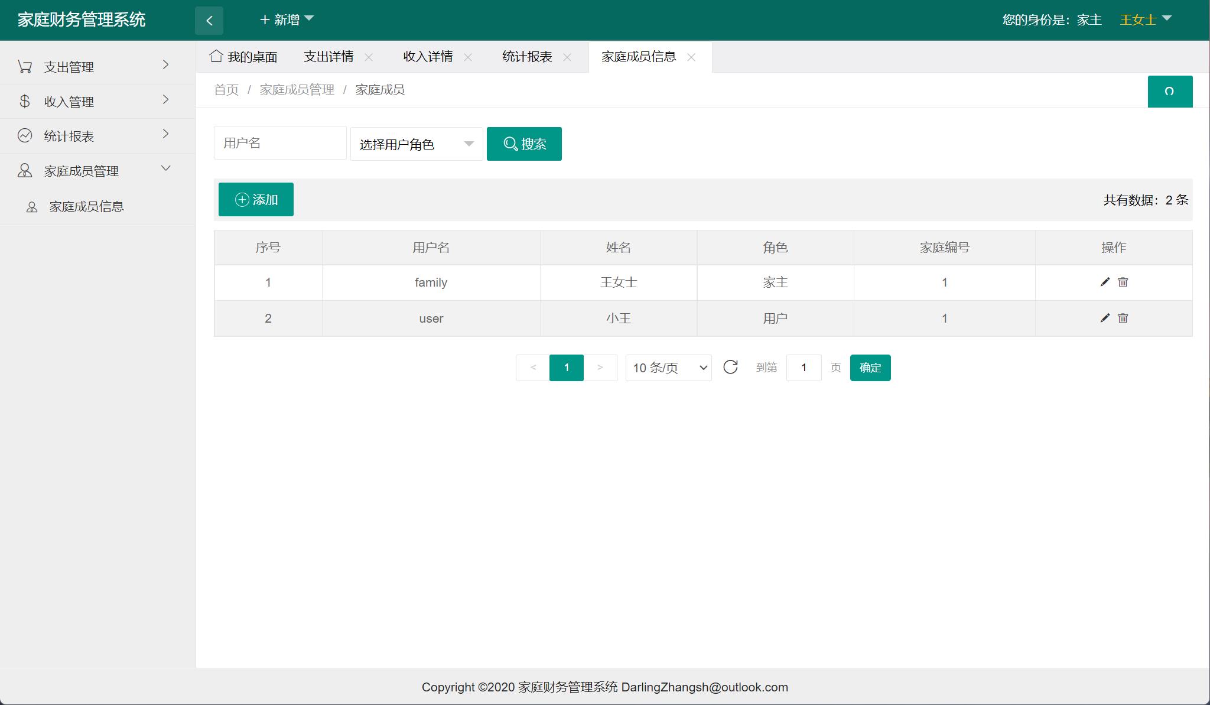Close the 统计报表 tab
The height and width of the screenshot is (705, 1210).
tap(567, 57)
